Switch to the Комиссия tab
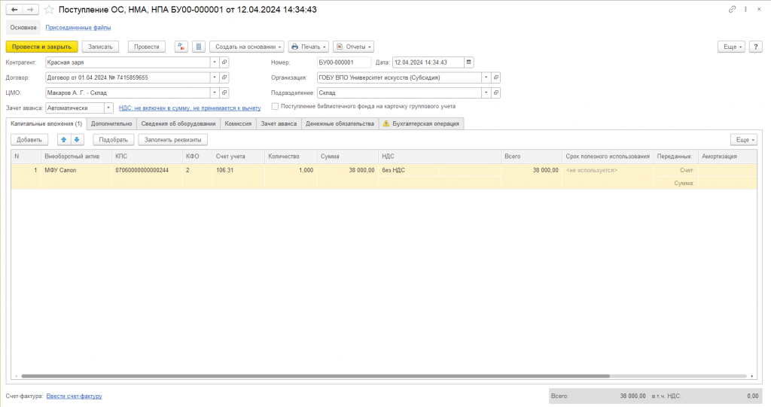The image size is (771, 407). pyautogui.click(x=239, y=124)
